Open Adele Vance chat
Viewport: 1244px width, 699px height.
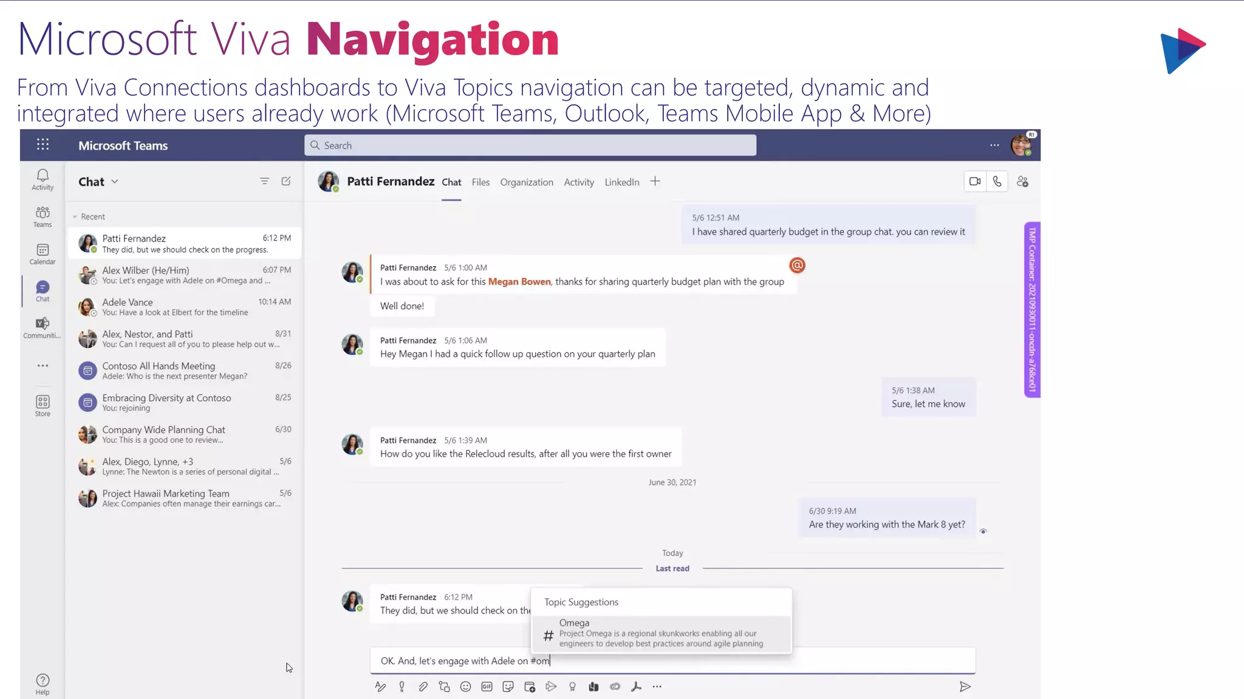(185, 307)
